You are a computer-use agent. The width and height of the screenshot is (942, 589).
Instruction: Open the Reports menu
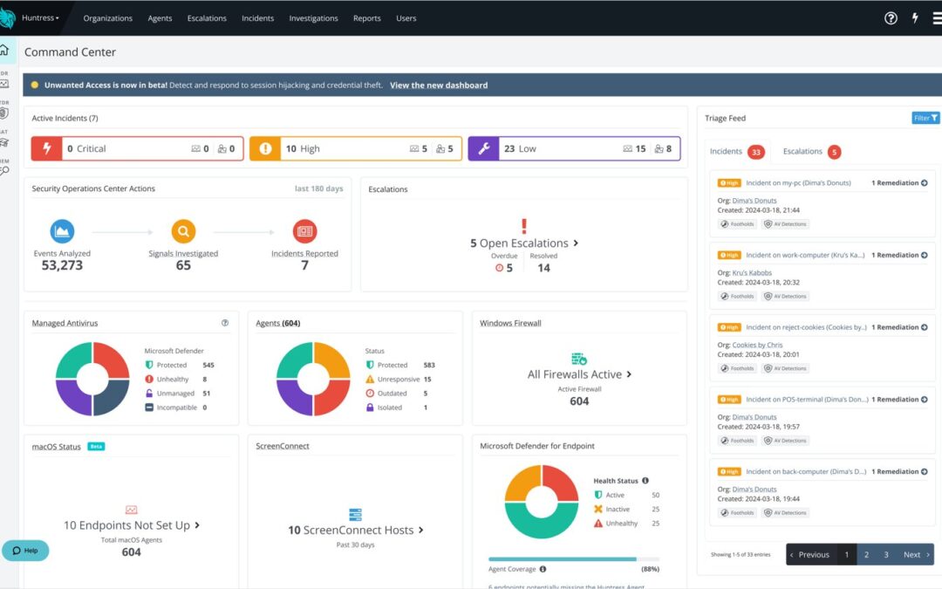(x=366, y=18)
